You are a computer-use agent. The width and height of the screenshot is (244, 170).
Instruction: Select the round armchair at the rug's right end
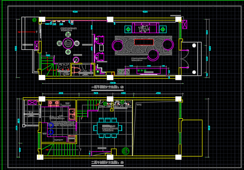coord(168,45)
